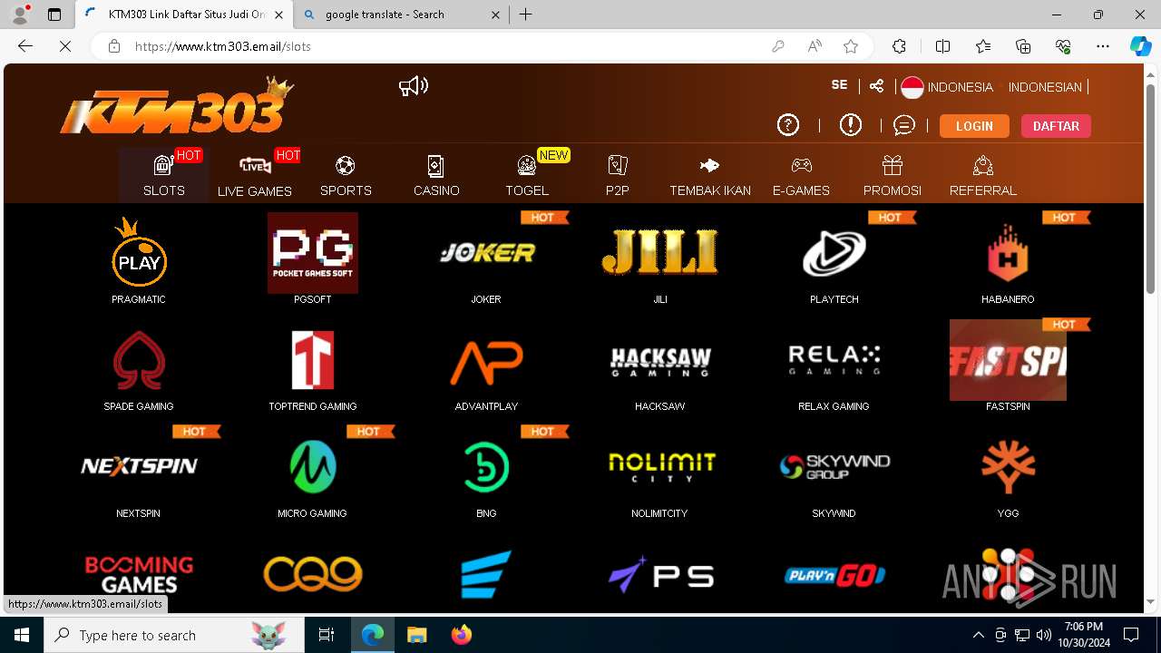Image resolution: width=1161 pixels, height=653 pixels.
Task: Open the Skywind Group provider
Action: 834,466
